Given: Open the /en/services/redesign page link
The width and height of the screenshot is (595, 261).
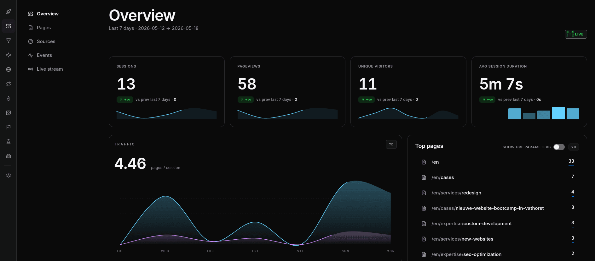Looking at the screenshot, I should tap(456, 193).
